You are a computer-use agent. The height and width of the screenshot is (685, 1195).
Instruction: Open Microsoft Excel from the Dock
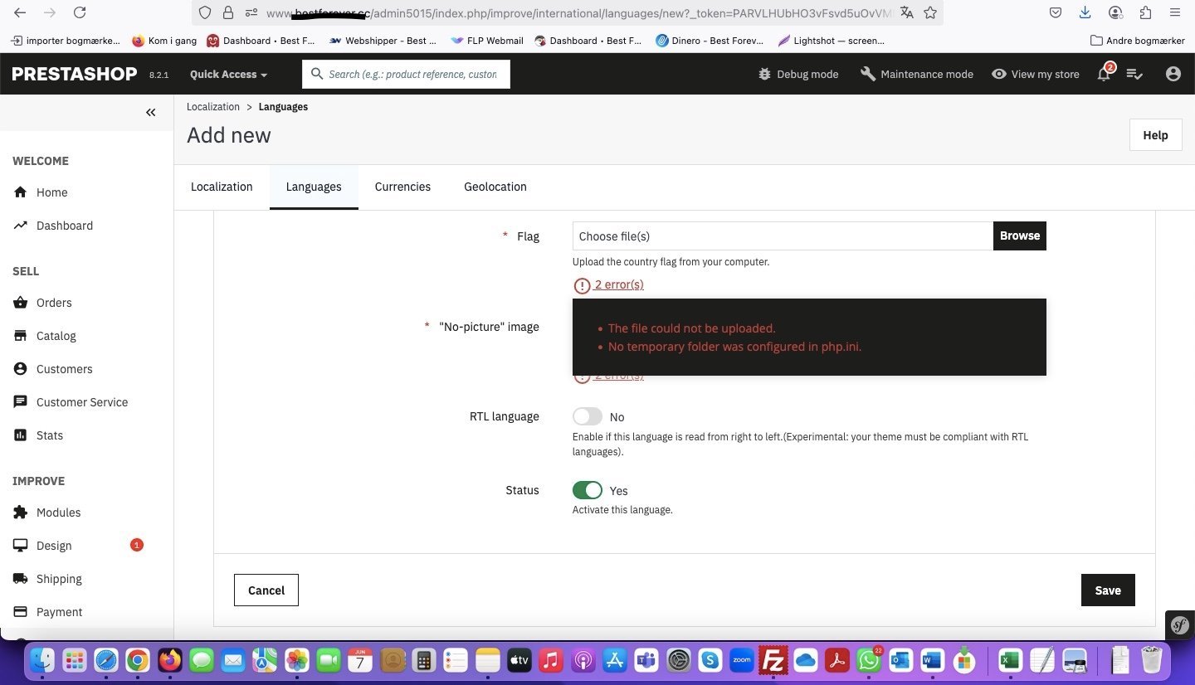tap(1009, 660)
